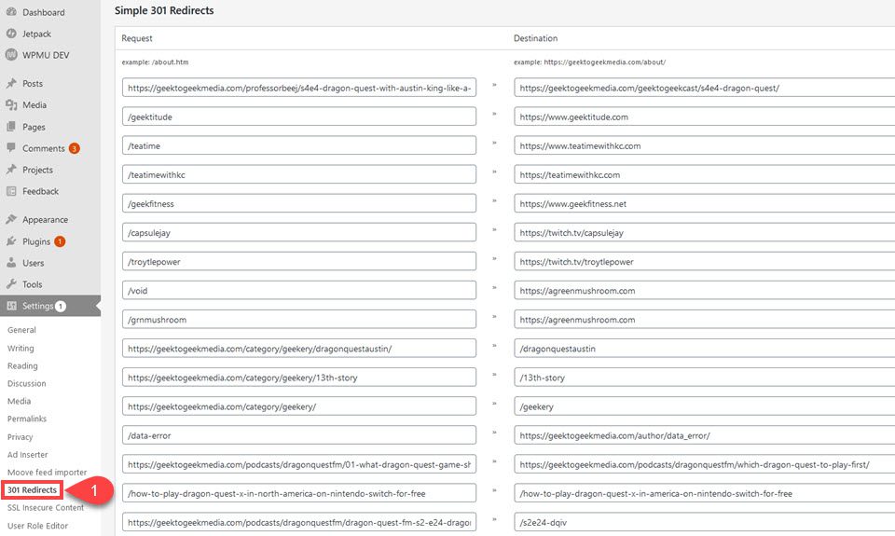Open the General settings submenu link

pyautogui.click(x=21, y=330)
